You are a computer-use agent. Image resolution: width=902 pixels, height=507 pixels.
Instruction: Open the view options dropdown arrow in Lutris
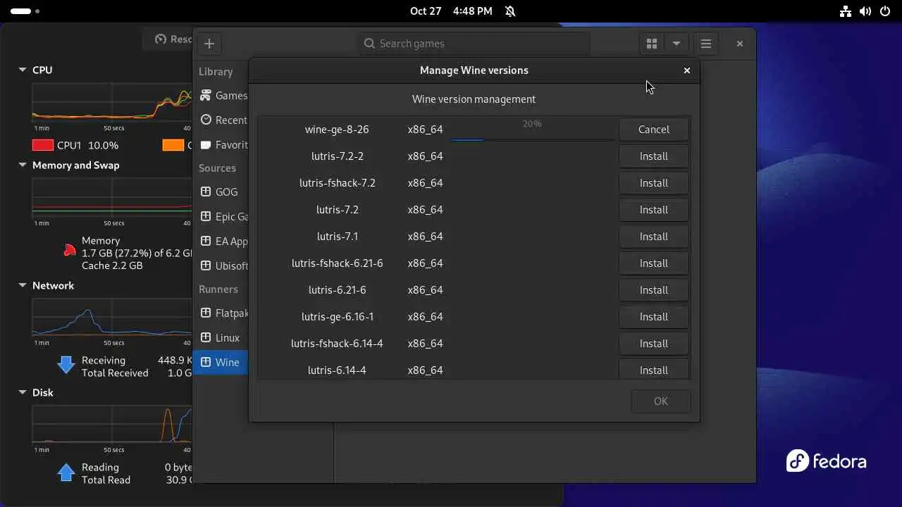coord(676,44)
